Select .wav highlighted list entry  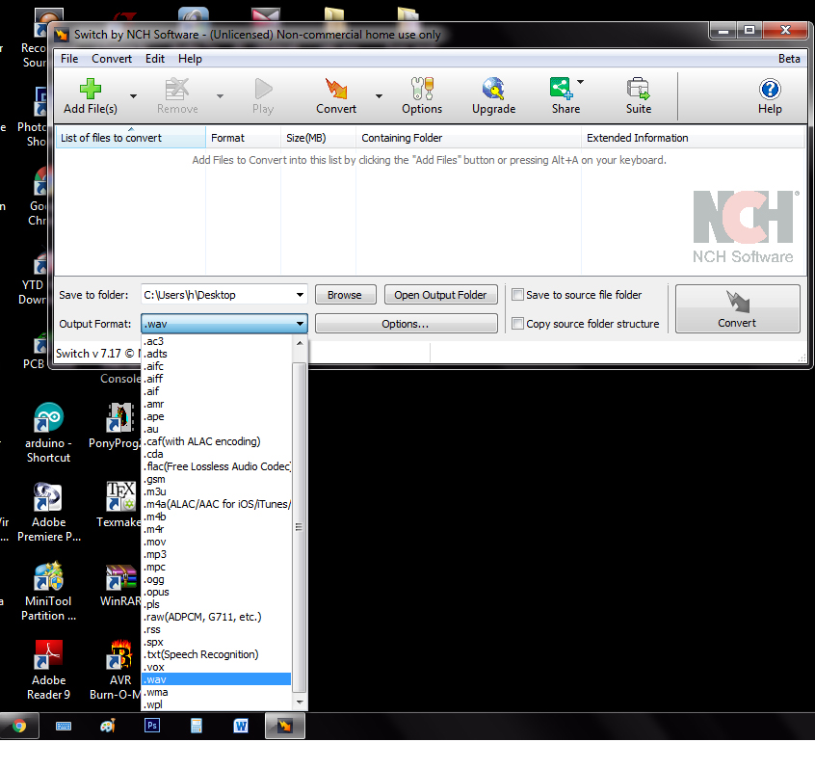coord(216,679)
